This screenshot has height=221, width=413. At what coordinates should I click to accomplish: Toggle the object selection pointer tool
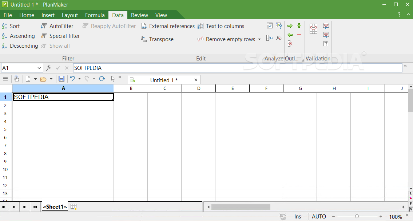(113, 79)
